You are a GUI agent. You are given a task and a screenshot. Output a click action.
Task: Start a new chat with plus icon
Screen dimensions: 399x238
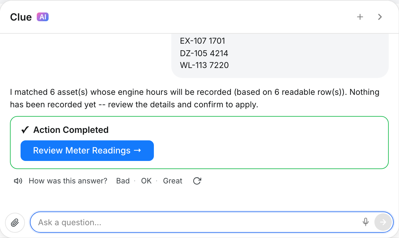click(360, 17)
